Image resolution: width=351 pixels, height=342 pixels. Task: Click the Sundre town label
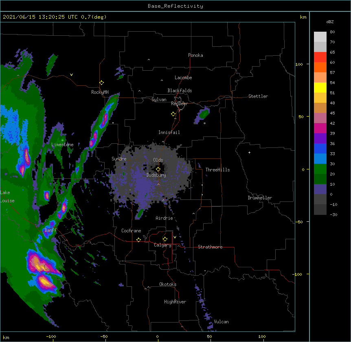(x=119, y=159)
